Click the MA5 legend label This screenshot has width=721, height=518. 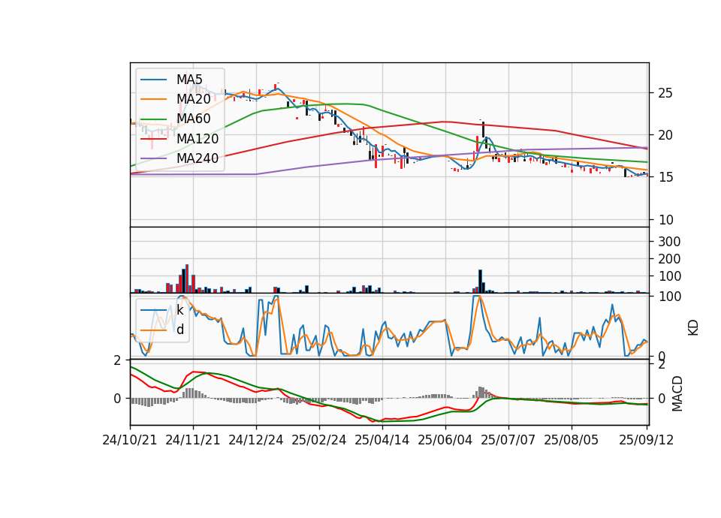coord(189,80)
